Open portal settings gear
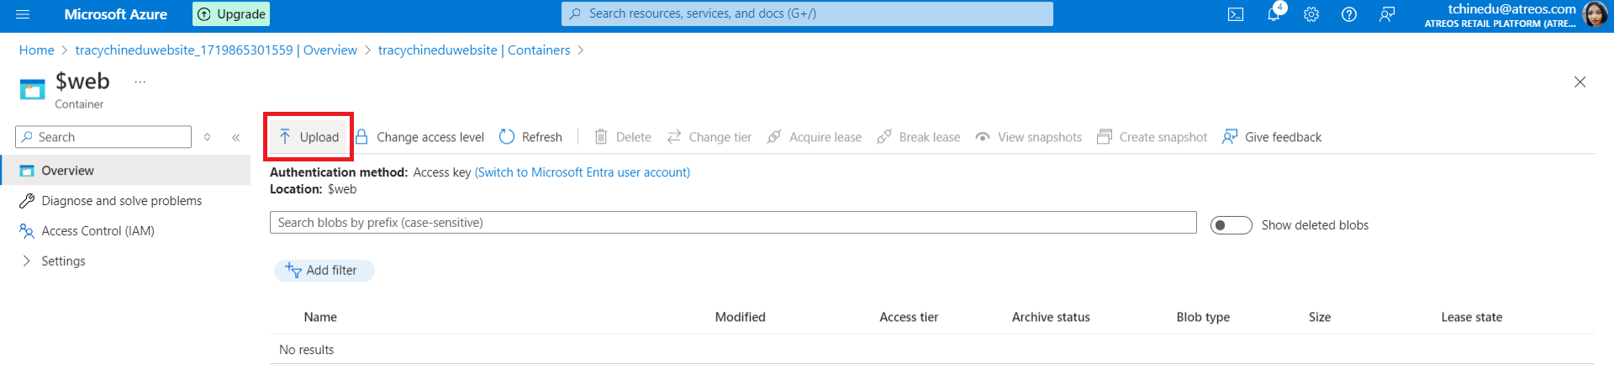 coord(1311,14)
